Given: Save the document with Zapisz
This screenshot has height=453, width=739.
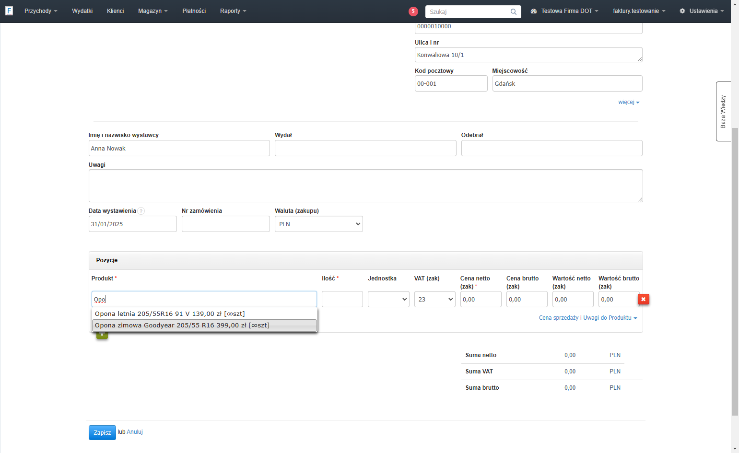Looking at the screenshot, I should pos(102,432).
